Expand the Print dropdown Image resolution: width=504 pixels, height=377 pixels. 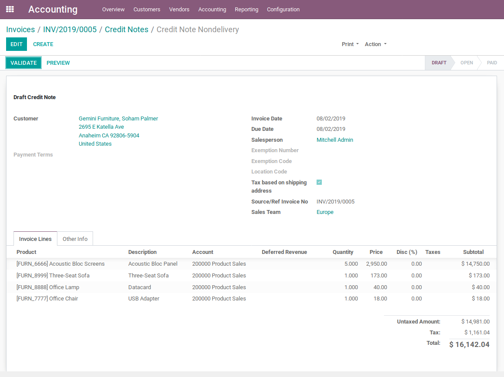350,44
